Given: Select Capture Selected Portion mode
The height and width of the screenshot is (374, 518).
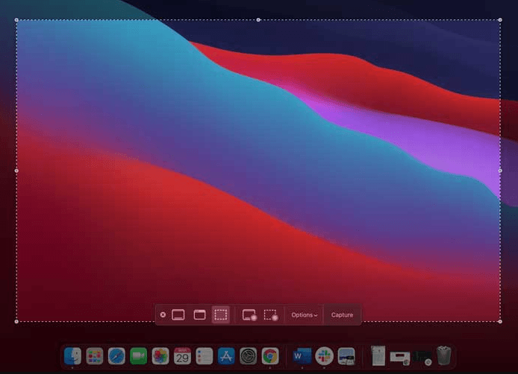Looking at the screenshot, I should pos(221,314).
